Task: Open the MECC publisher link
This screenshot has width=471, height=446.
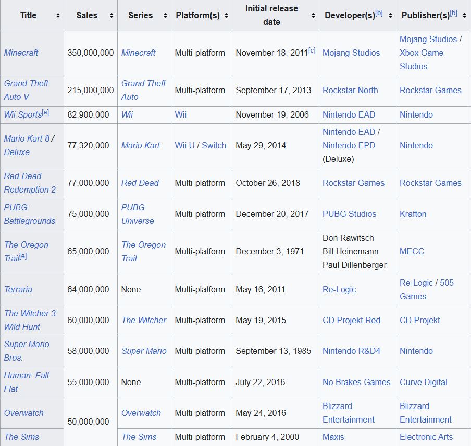Action: 412,251
